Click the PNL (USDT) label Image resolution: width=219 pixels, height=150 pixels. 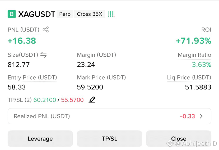[x=24, y=30]
